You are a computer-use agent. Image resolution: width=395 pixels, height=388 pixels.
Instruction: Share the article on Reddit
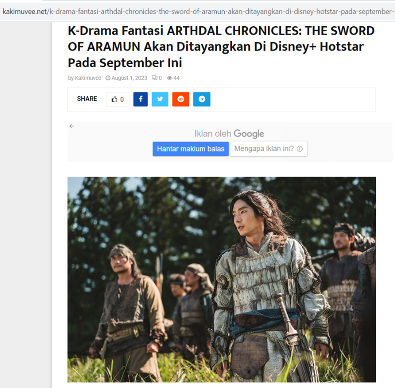180,99
